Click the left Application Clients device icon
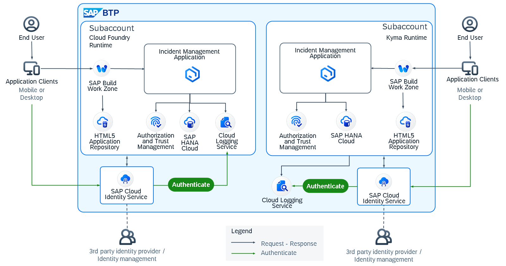 click(x=32, y=68)
